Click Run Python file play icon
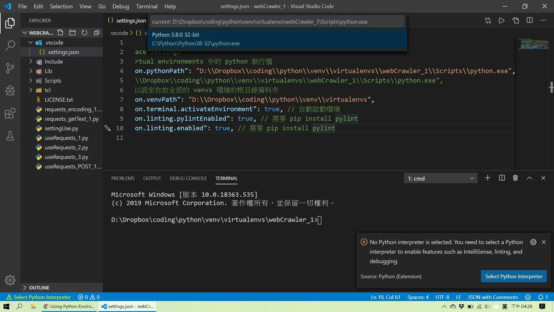 [x=501, y=21]
